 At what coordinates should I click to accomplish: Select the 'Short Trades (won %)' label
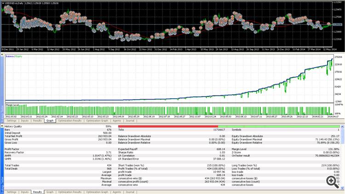(131, 165)
